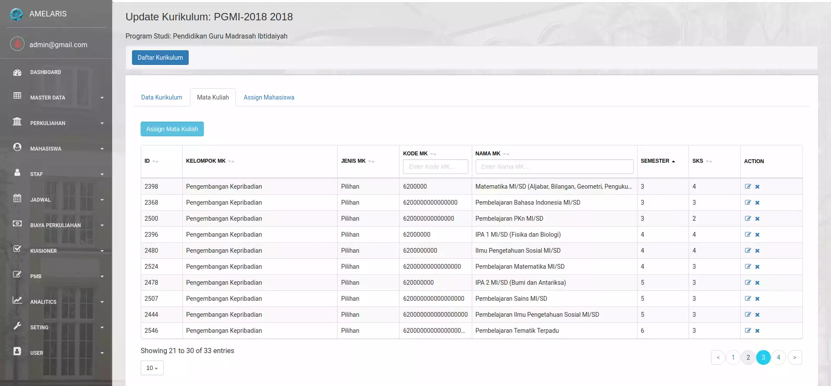Click the Master Data table icon

(17, 96)
